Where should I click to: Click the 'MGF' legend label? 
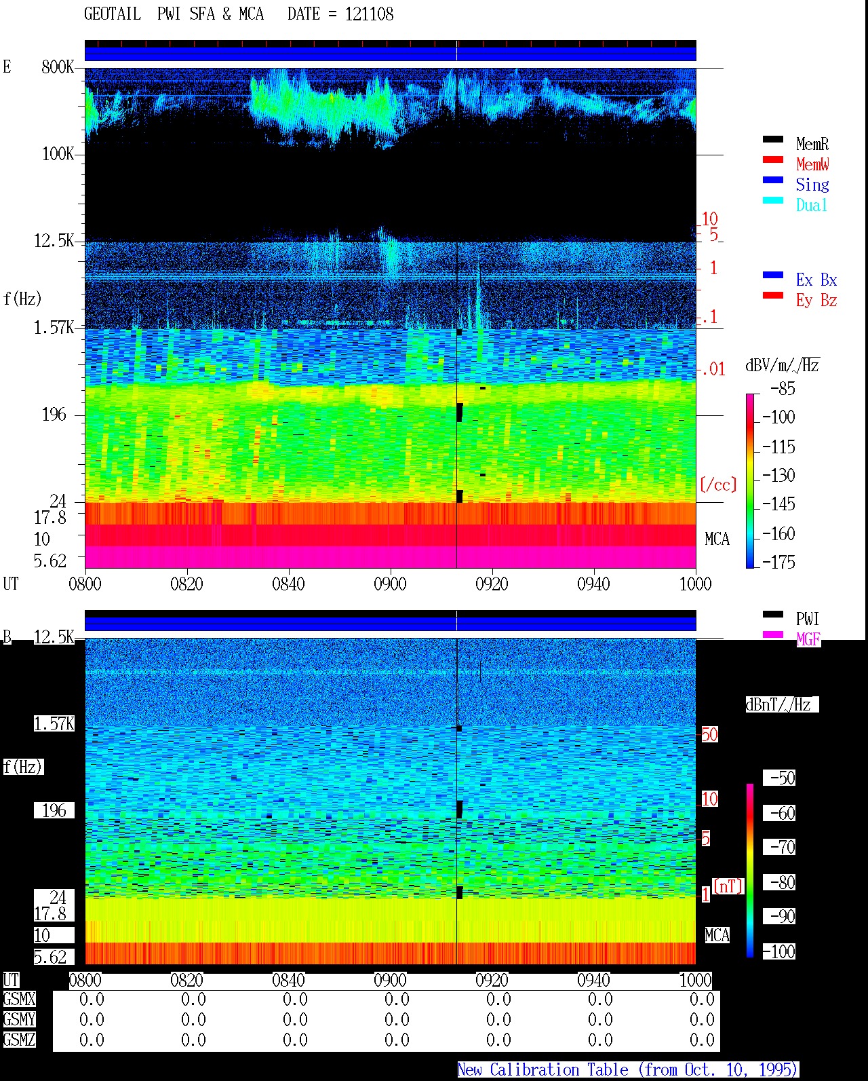(x=808, y=639)
